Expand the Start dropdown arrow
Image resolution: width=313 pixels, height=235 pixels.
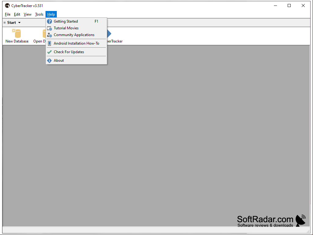click(19, 23)
